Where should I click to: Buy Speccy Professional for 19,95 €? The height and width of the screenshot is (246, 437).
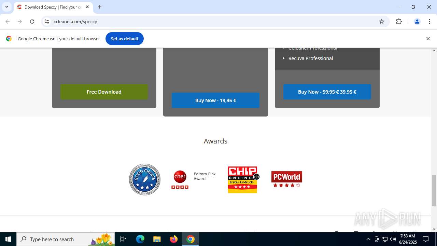coord(215,100)
